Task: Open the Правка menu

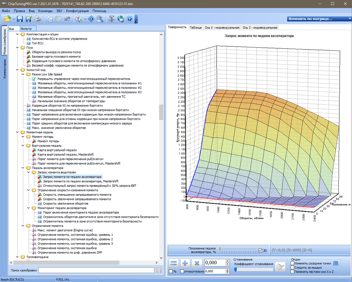Action: click(19, 11)
